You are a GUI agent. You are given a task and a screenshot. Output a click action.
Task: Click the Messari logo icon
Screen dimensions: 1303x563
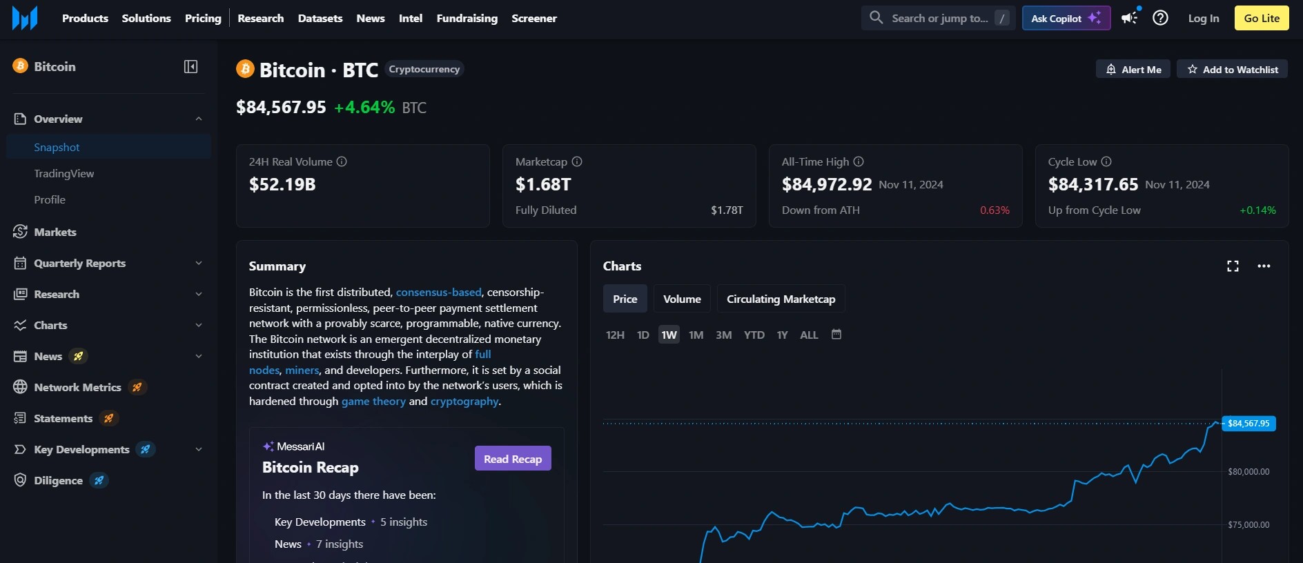(x=25, y=18)
